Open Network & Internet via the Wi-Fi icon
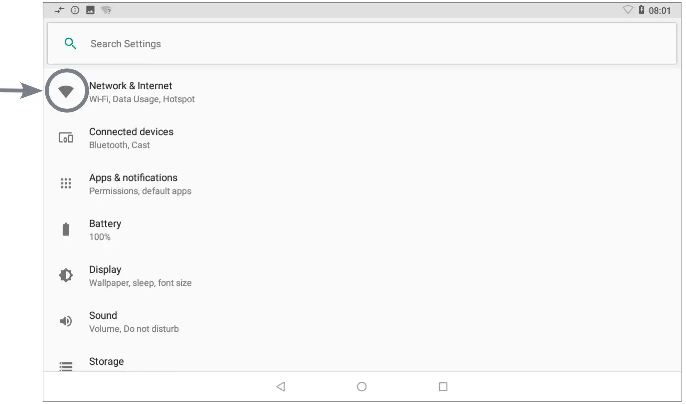 coord(66,90)
